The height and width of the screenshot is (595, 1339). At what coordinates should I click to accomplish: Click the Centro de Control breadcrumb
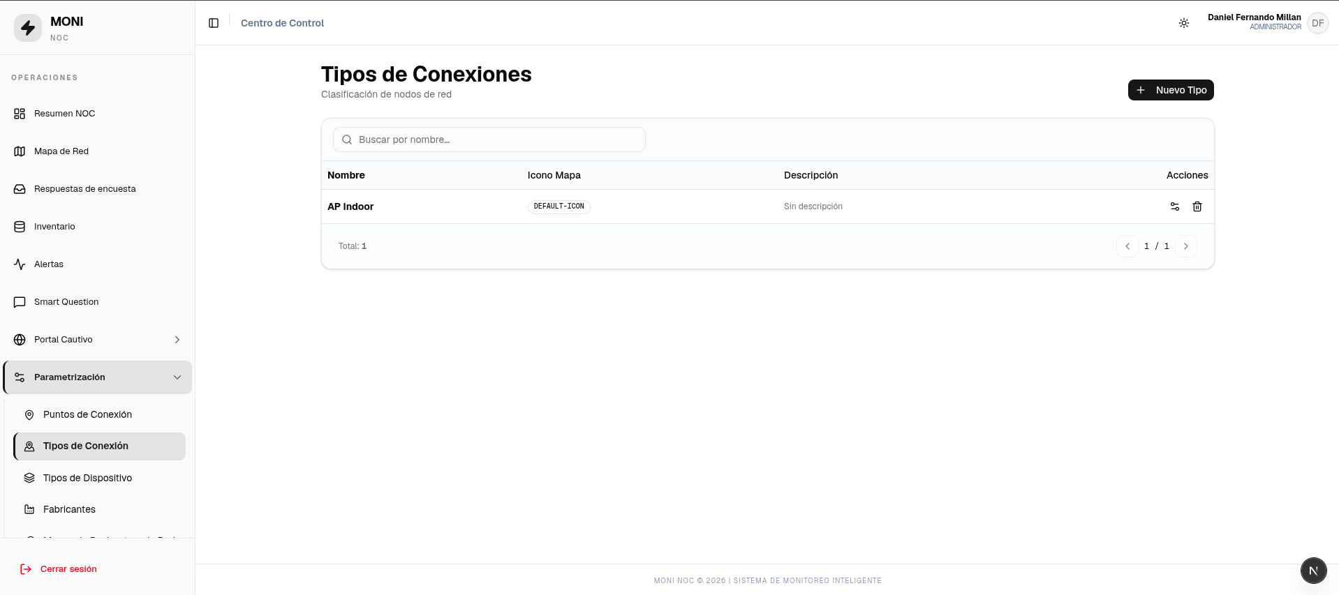(x=282, y=23)
